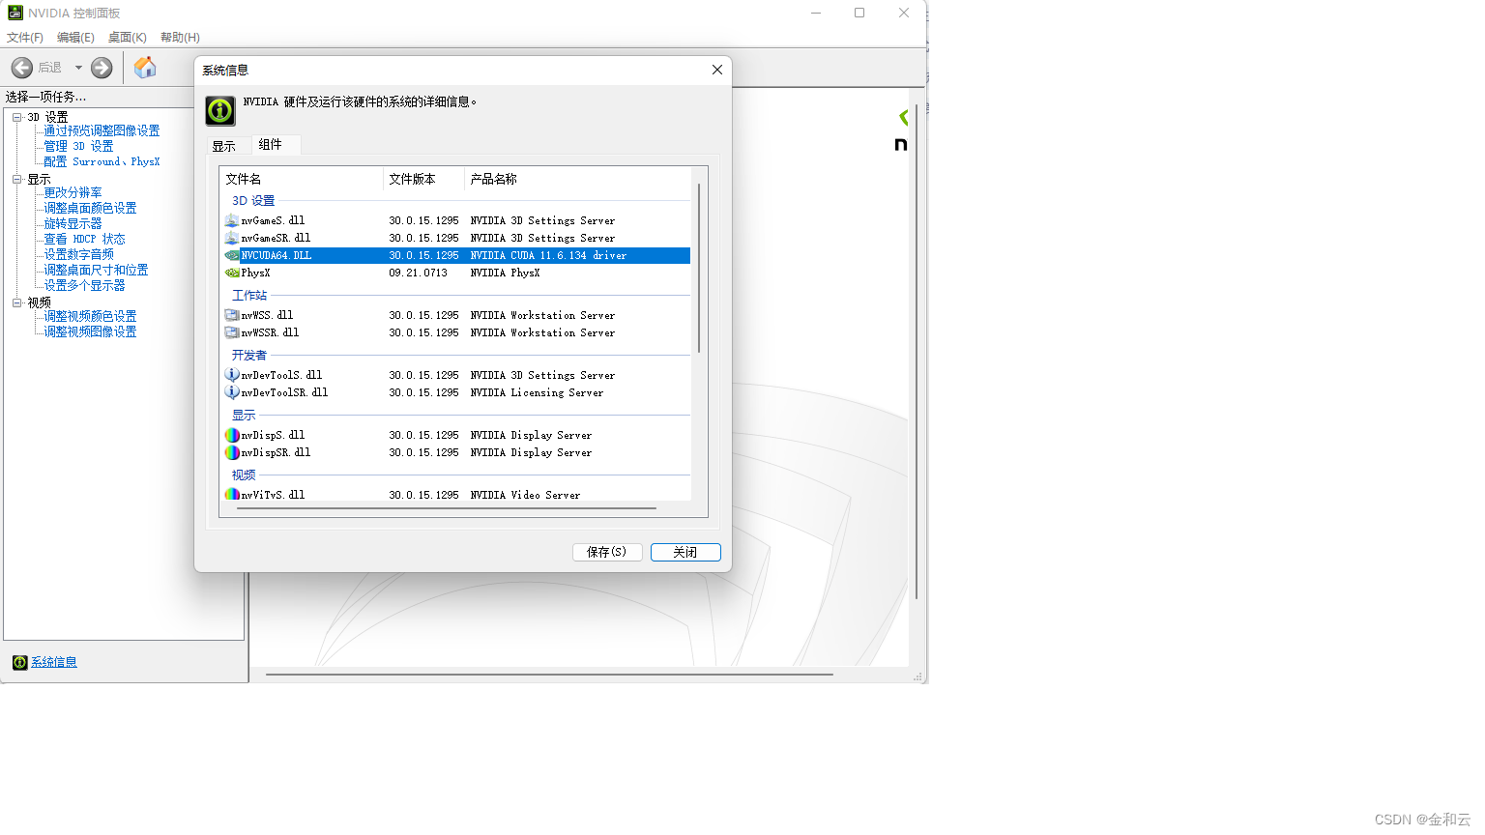Image resolution: width=1485 pixels, height=835 pixels.
Task: Open 查看 HDCP 状态 task
Action: coord(84,239)
